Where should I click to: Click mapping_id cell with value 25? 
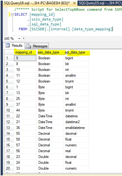[25, 99]
